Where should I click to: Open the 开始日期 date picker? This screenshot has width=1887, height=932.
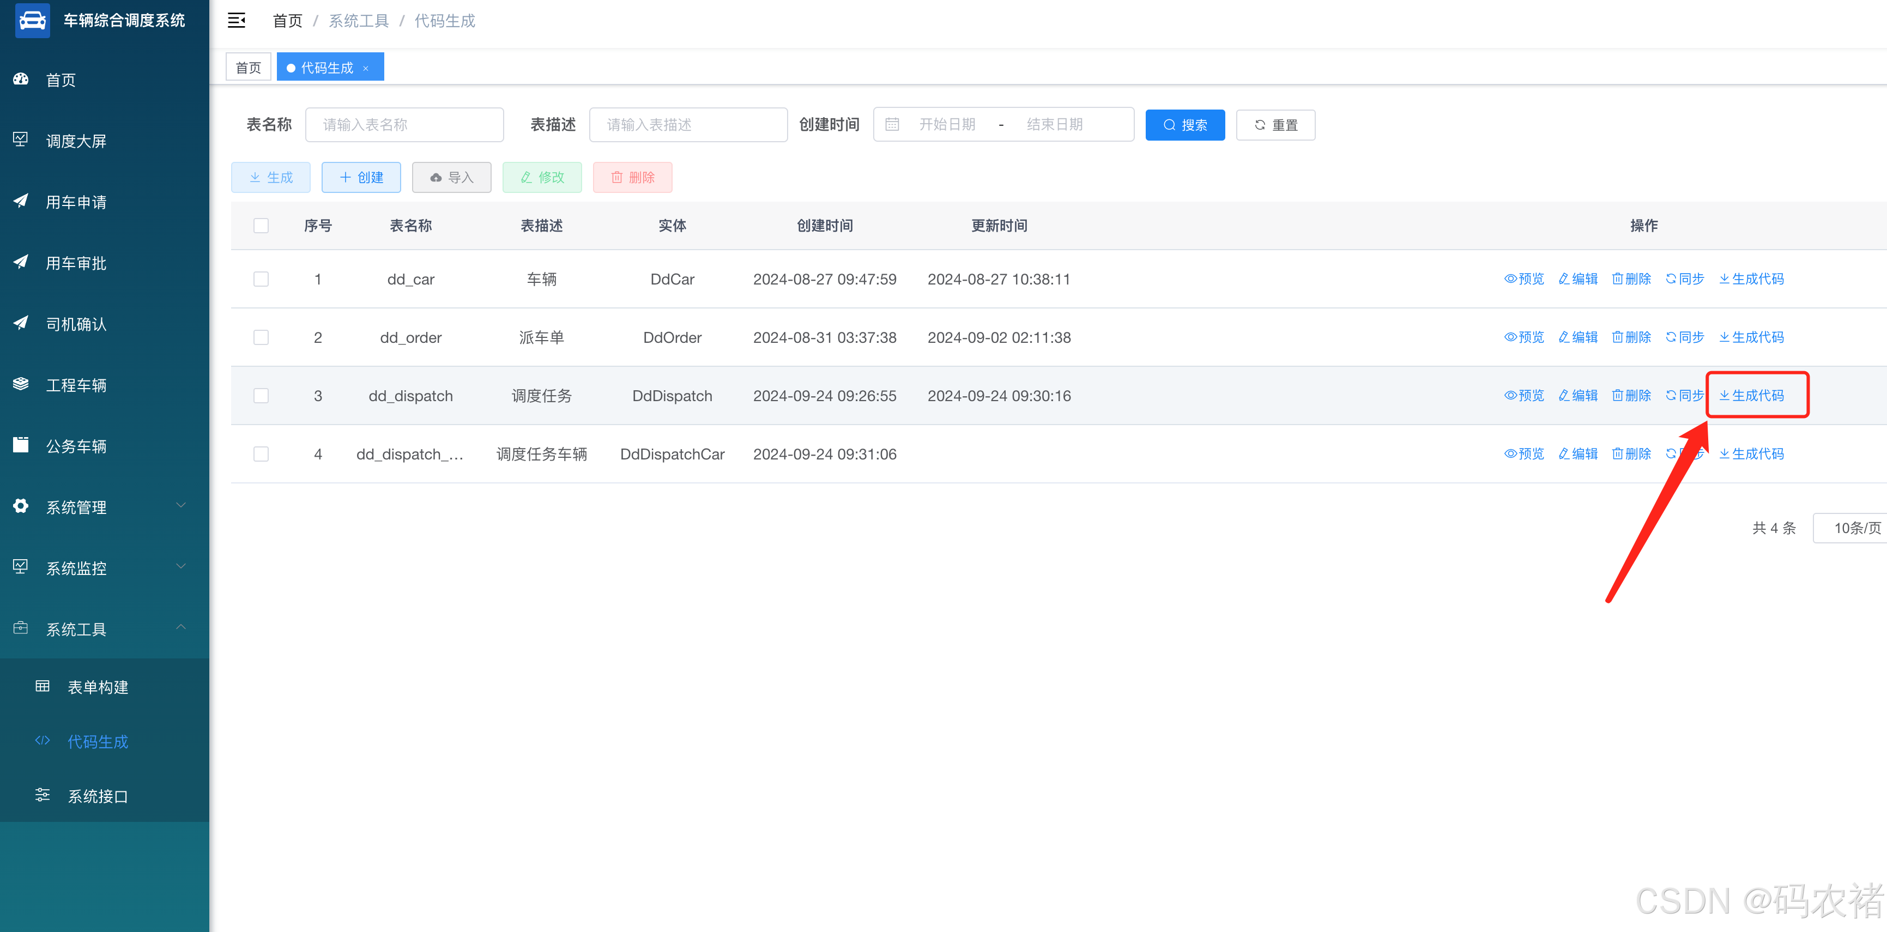click(x=947, y=125)
